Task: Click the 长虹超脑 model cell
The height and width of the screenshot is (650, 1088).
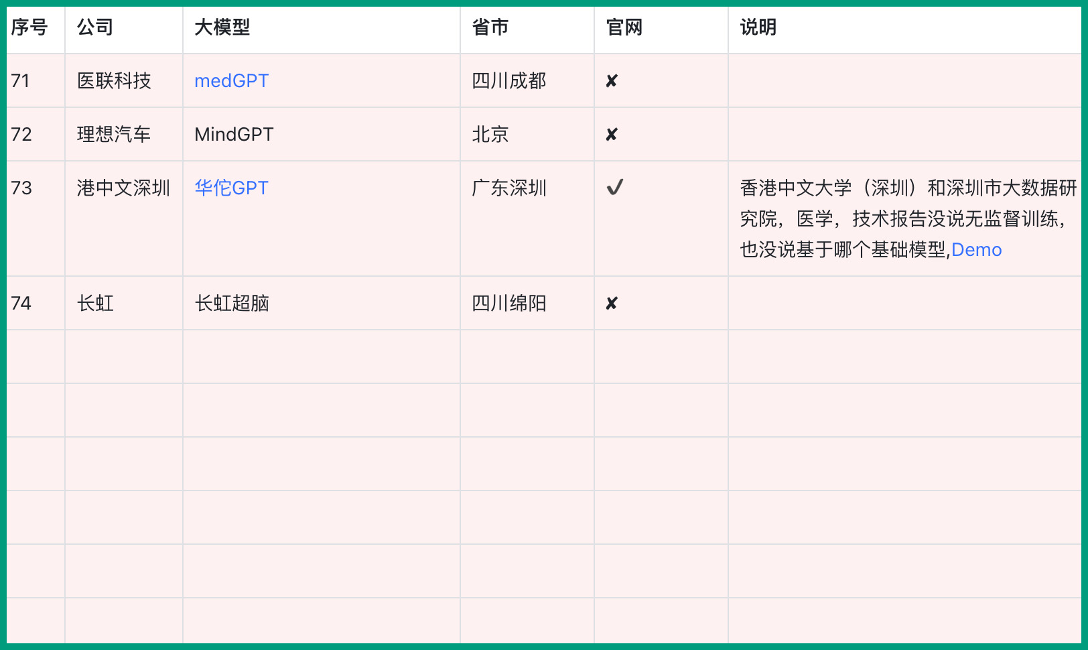Action: pos(232,304)
